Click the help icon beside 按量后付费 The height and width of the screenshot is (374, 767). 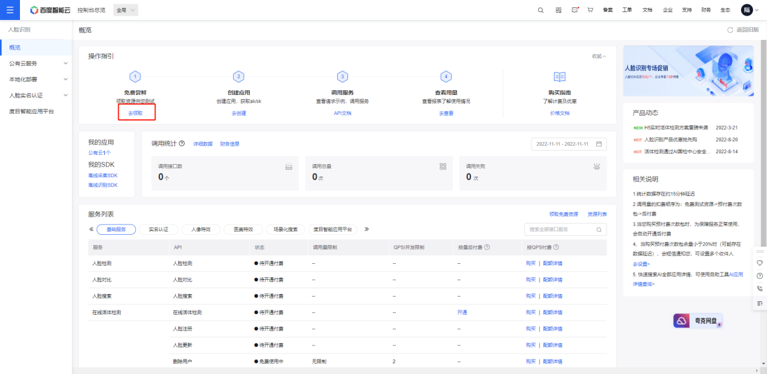tap(487, 247)
